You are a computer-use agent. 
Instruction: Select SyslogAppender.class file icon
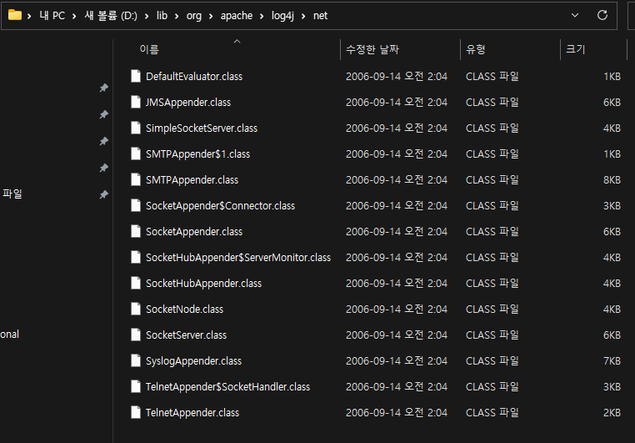click(136, 360)
